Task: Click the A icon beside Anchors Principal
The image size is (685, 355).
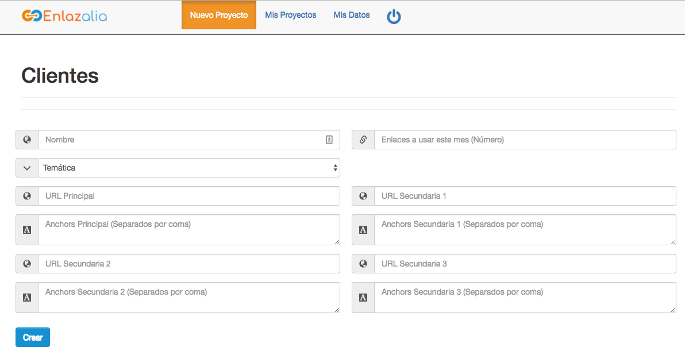Action: (x=27, y=230)
